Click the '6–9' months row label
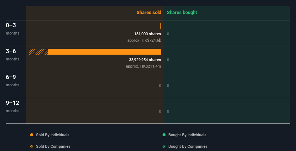Screen dimensions: 296x151 [11, 77]
